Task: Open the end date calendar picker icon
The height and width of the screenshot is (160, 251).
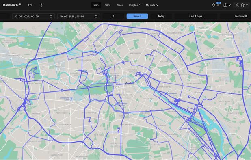Action: coord(96,17)
